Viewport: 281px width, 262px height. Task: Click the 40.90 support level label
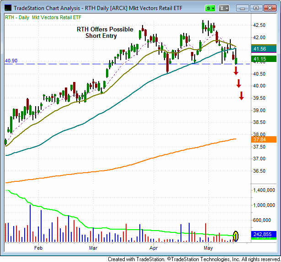click(x=11, y=61)
